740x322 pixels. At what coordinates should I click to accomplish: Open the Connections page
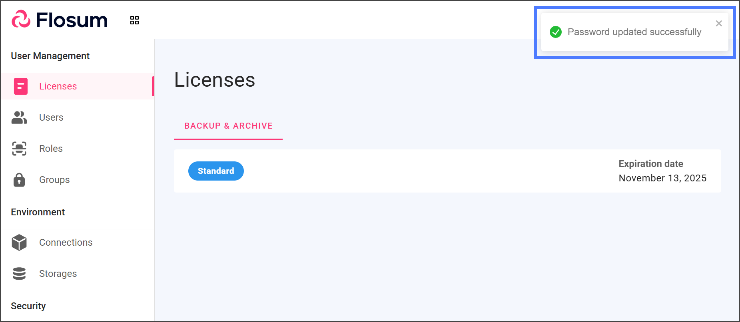point(66,242)
